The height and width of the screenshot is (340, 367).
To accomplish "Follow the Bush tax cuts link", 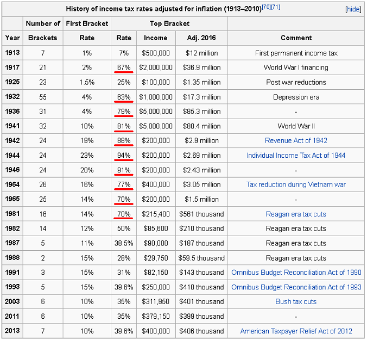I will pos(296,301).
